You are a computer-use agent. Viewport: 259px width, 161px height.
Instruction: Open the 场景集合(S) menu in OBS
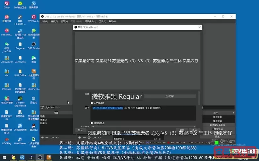click(x=91, y=21)
